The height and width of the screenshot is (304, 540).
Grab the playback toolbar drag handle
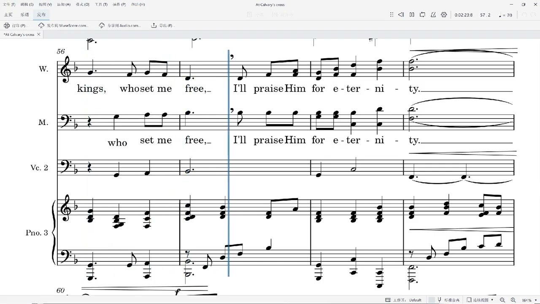(391, 15)
